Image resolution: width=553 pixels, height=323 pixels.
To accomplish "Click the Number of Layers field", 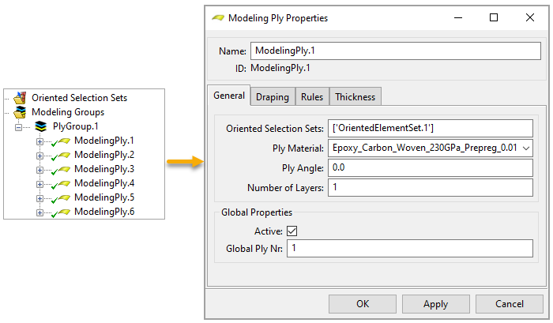I will point(431,188).
